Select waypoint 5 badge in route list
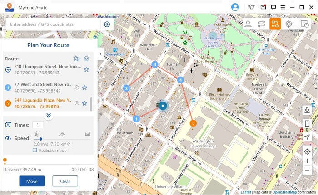Viewport: 318px width, 195px height. coord(8,103)
